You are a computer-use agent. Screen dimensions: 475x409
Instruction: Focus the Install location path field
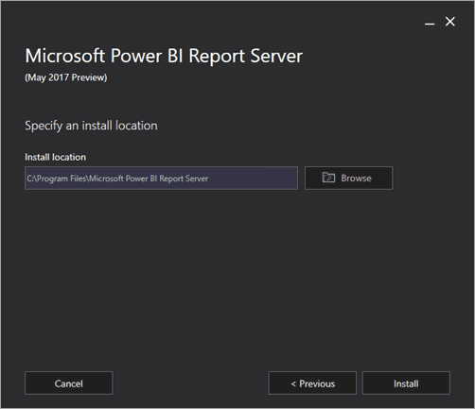pyautogui.click(x=161, y=178)
